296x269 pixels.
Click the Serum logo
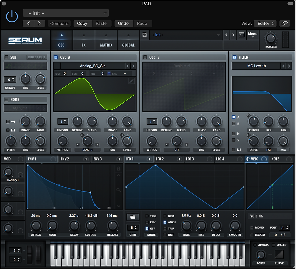click(25, 40)
